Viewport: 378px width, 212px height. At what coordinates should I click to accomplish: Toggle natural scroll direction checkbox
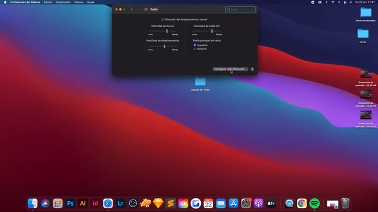(163, 19)
